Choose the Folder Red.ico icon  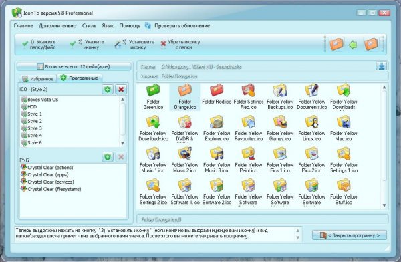coord(217,94)
